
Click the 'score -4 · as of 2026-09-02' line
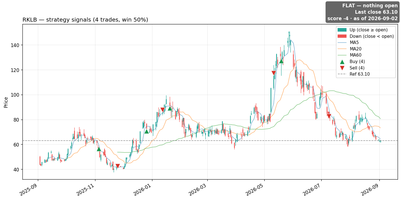tap(363, 19)
